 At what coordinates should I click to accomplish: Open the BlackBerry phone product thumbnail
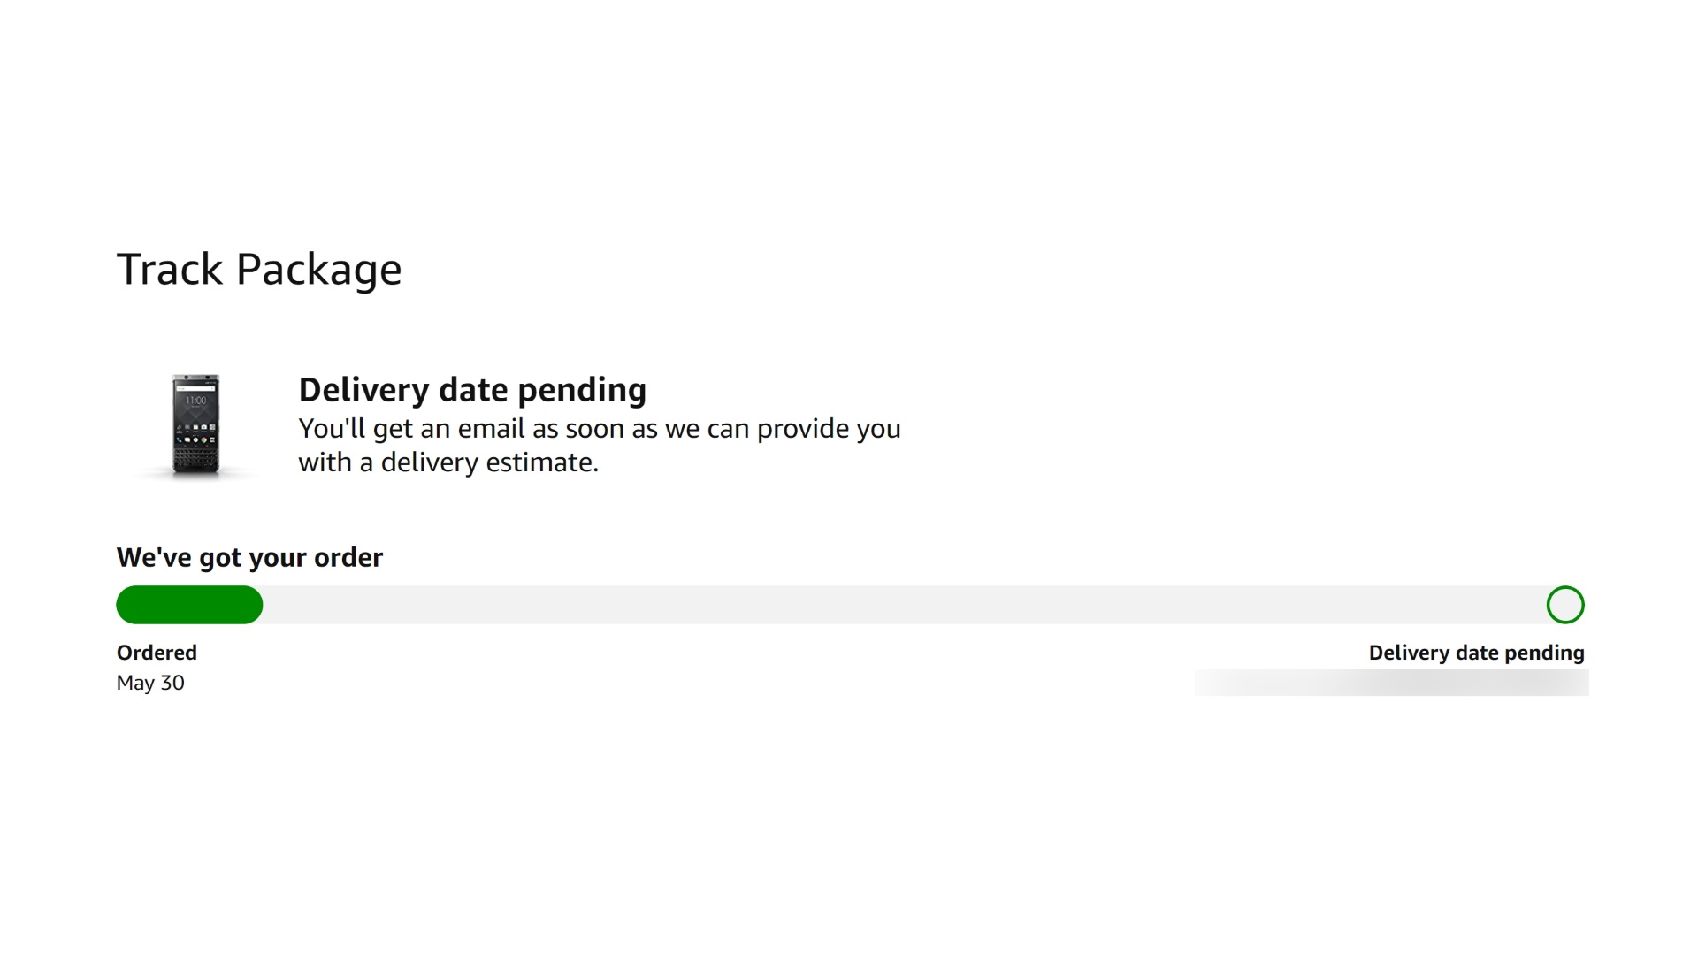pos(195,425)
